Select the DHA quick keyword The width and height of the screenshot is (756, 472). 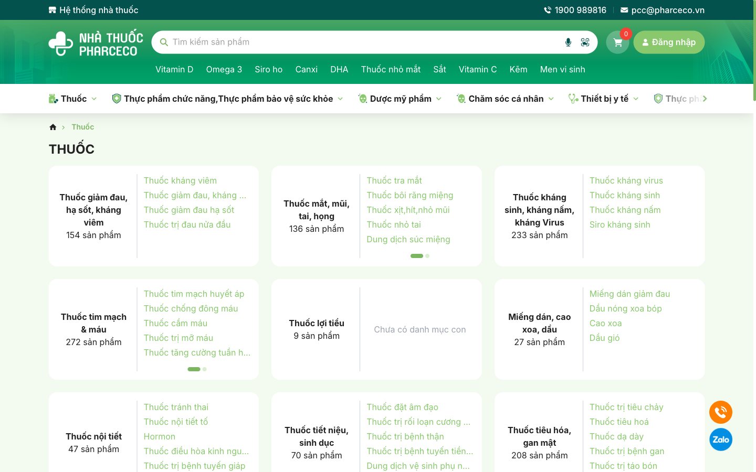[x=339, y=69]
